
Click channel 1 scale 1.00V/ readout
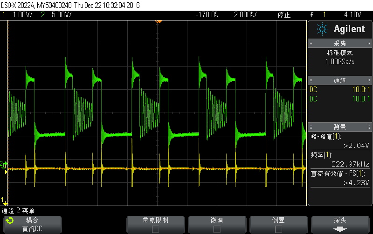22,15
